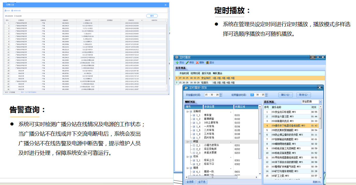
Task: Click the pencil 修改 toolbar icon
Action: tap(187, 63)
